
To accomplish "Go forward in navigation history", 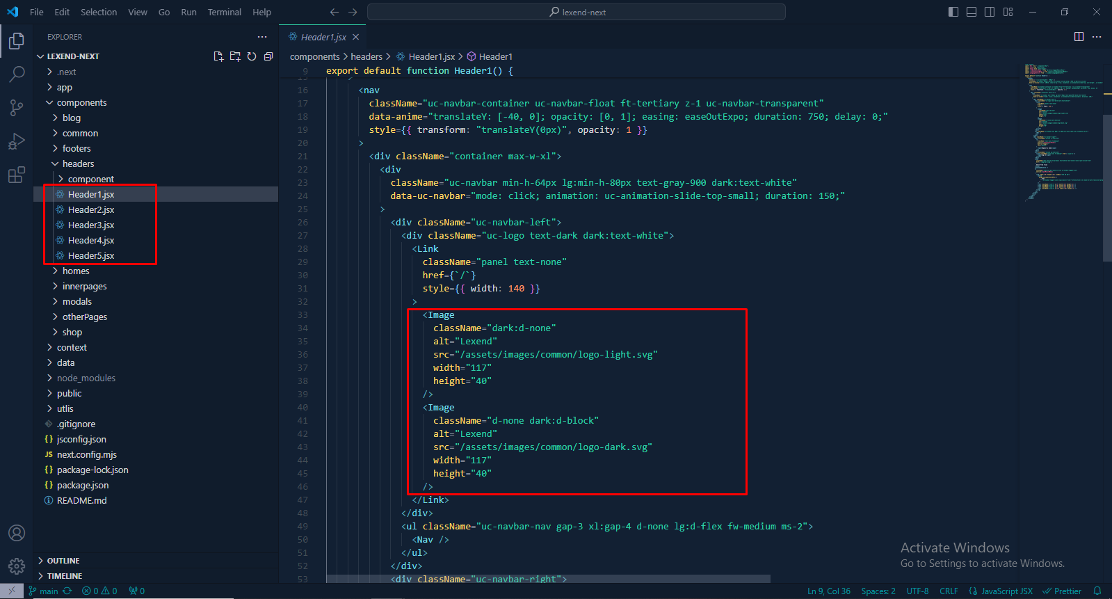I will click(x=353, y=12).
